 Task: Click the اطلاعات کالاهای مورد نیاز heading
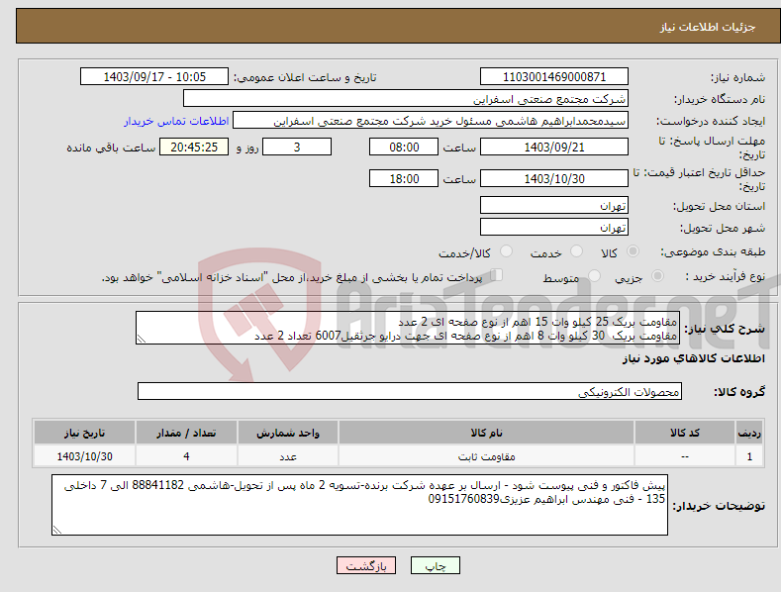pos(693,358)
